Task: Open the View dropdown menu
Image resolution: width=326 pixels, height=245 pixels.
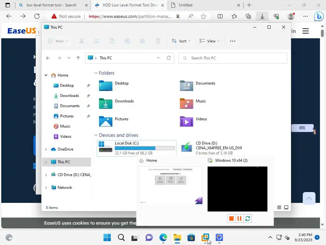Action: pos(209,41)
